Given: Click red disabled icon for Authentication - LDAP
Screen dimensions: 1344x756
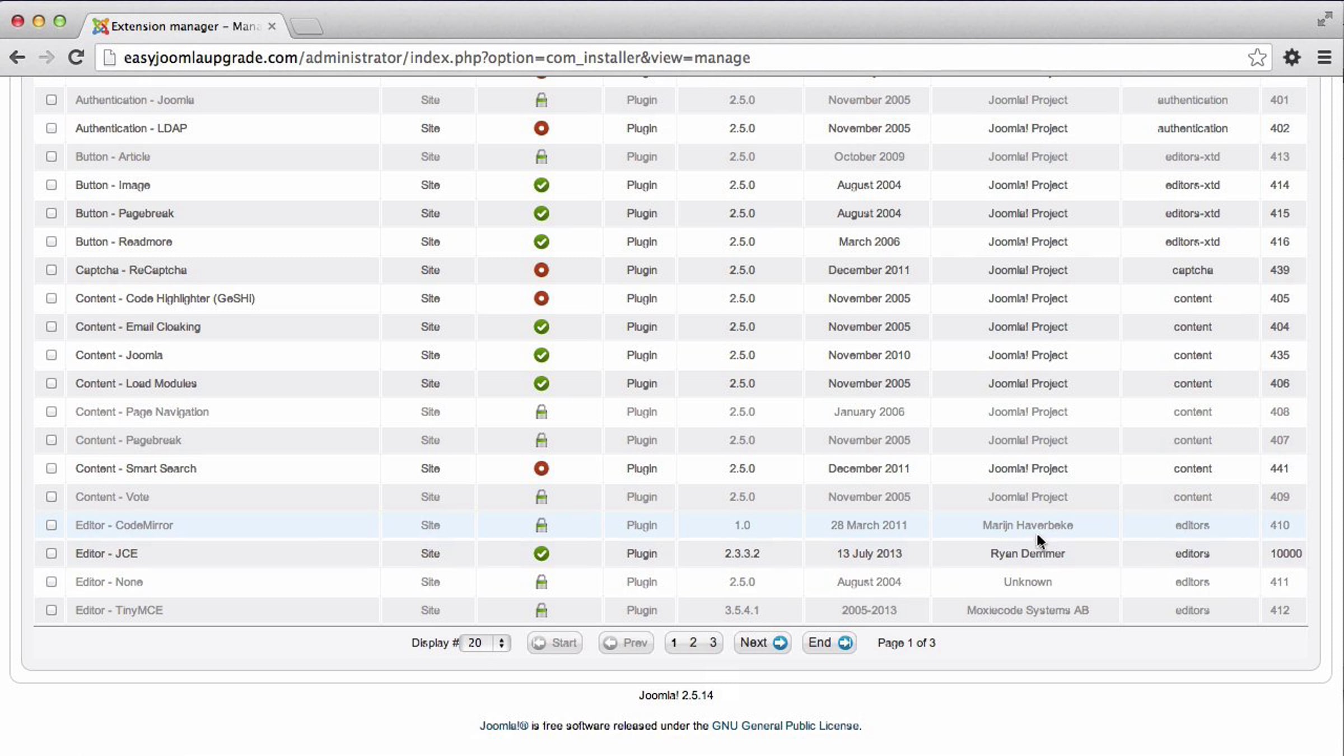Looking at the screenshot, I should tap(541, 128).
